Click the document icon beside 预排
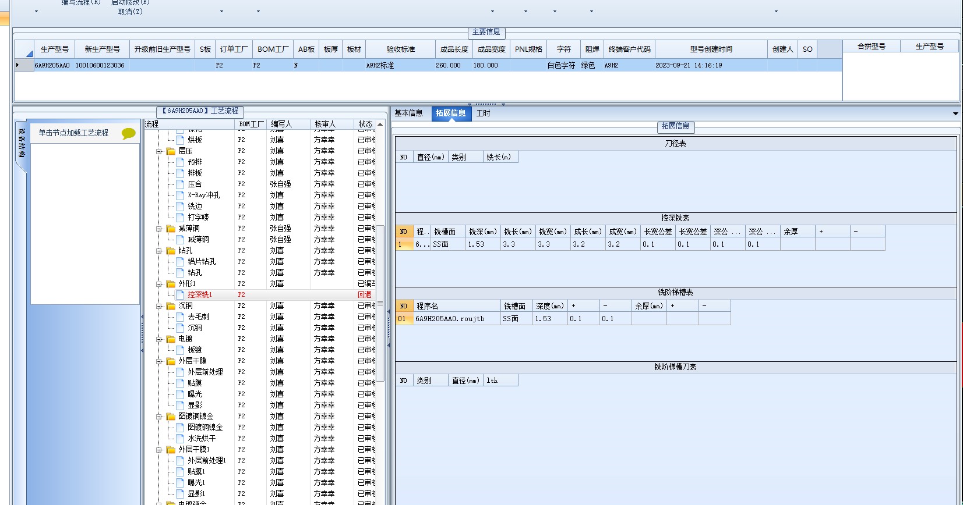Image resolution: width=963 pixels, height=505 pixels. pos(180,162)
